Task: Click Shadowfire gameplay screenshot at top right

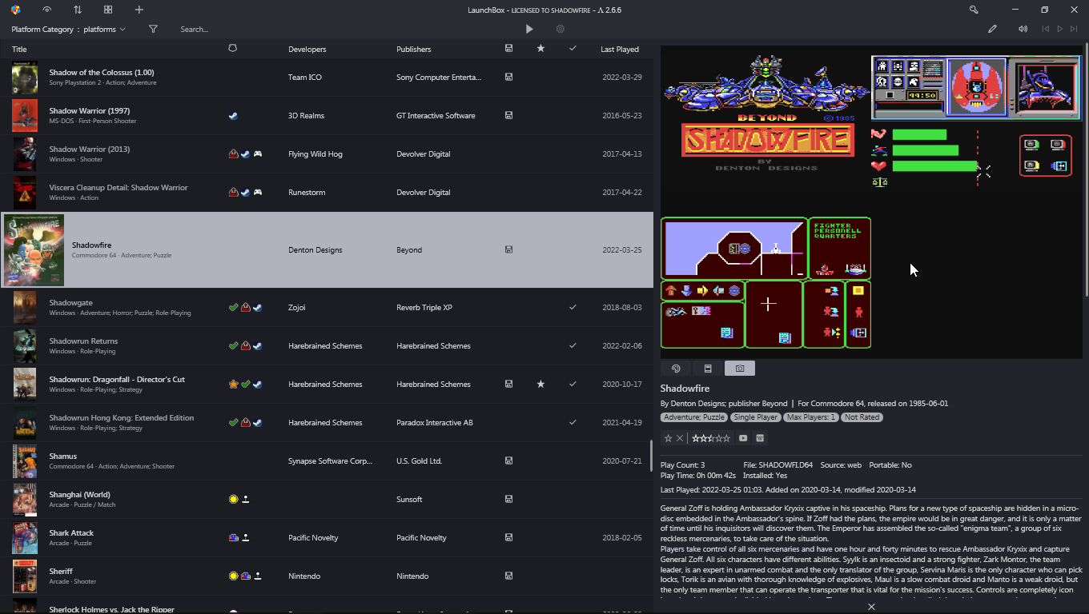Action: point(977,122)
